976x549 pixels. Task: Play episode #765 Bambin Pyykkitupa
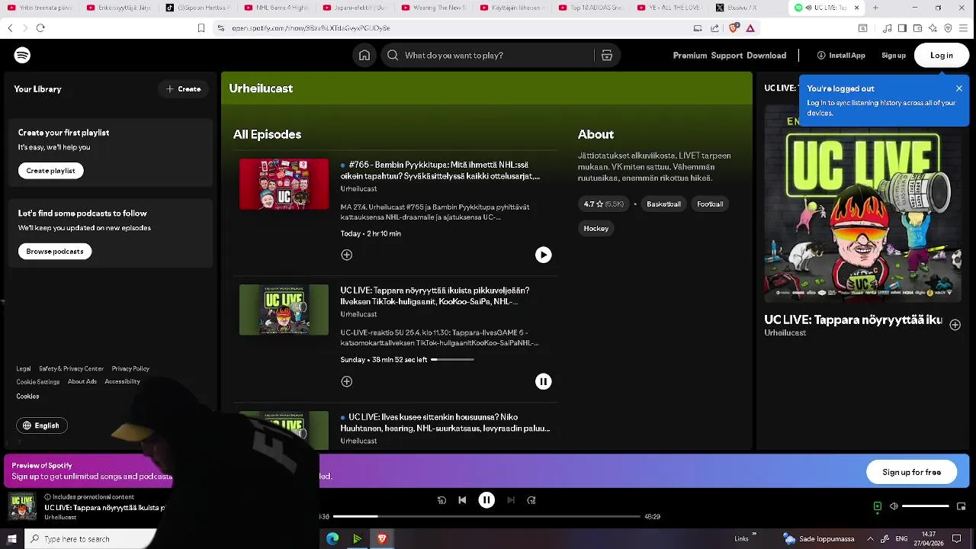[543, 255]
